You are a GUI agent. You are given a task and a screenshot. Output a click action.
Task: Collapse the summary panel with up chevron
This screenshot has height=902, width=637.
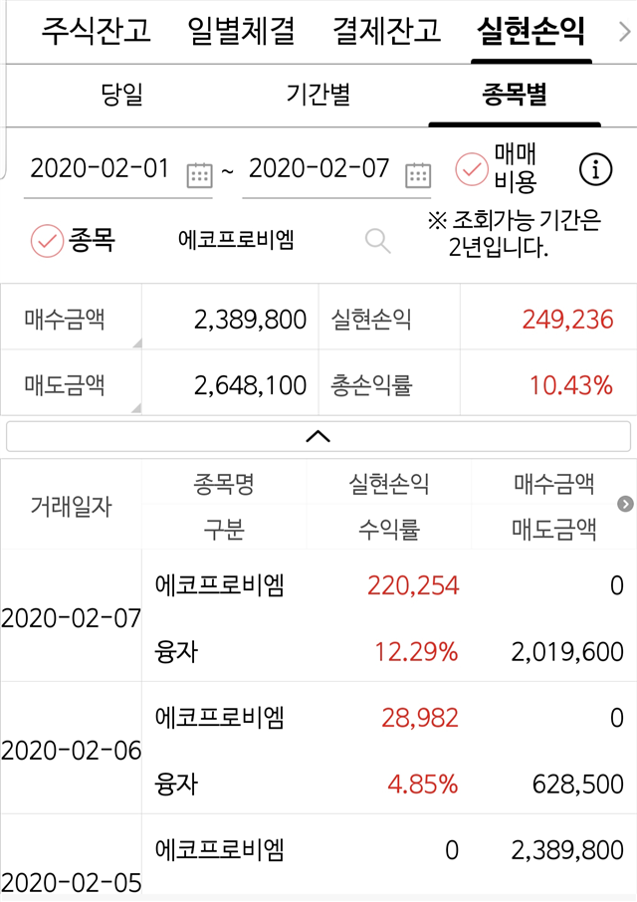coord(318,437)
